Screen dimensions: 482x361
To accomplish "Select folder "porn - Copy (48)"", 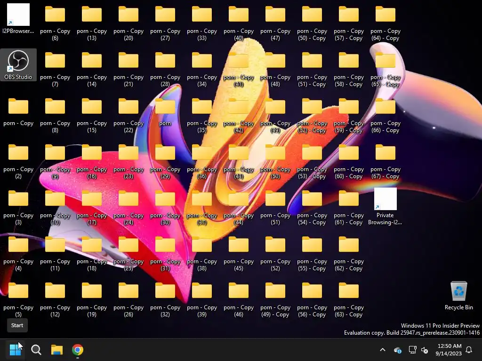I will click(x=275, y=70).
